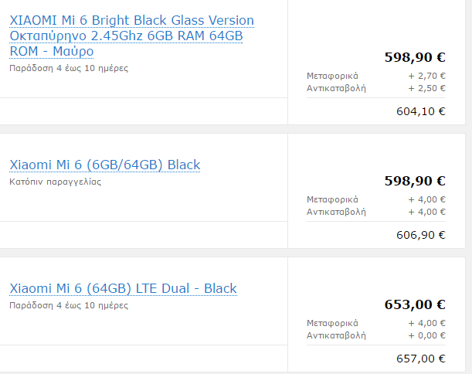Click the second listing's + 4,00 € shipping cost
472x374 pixels.
pyautogui.click(x=427, y=199)
